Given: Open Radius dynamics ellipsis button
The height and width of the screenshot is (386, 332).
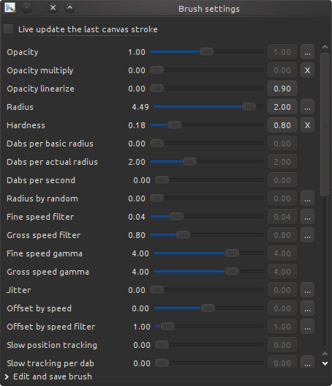Looking at the screenshot, I should pyautogui.click(x=307, y=107).
